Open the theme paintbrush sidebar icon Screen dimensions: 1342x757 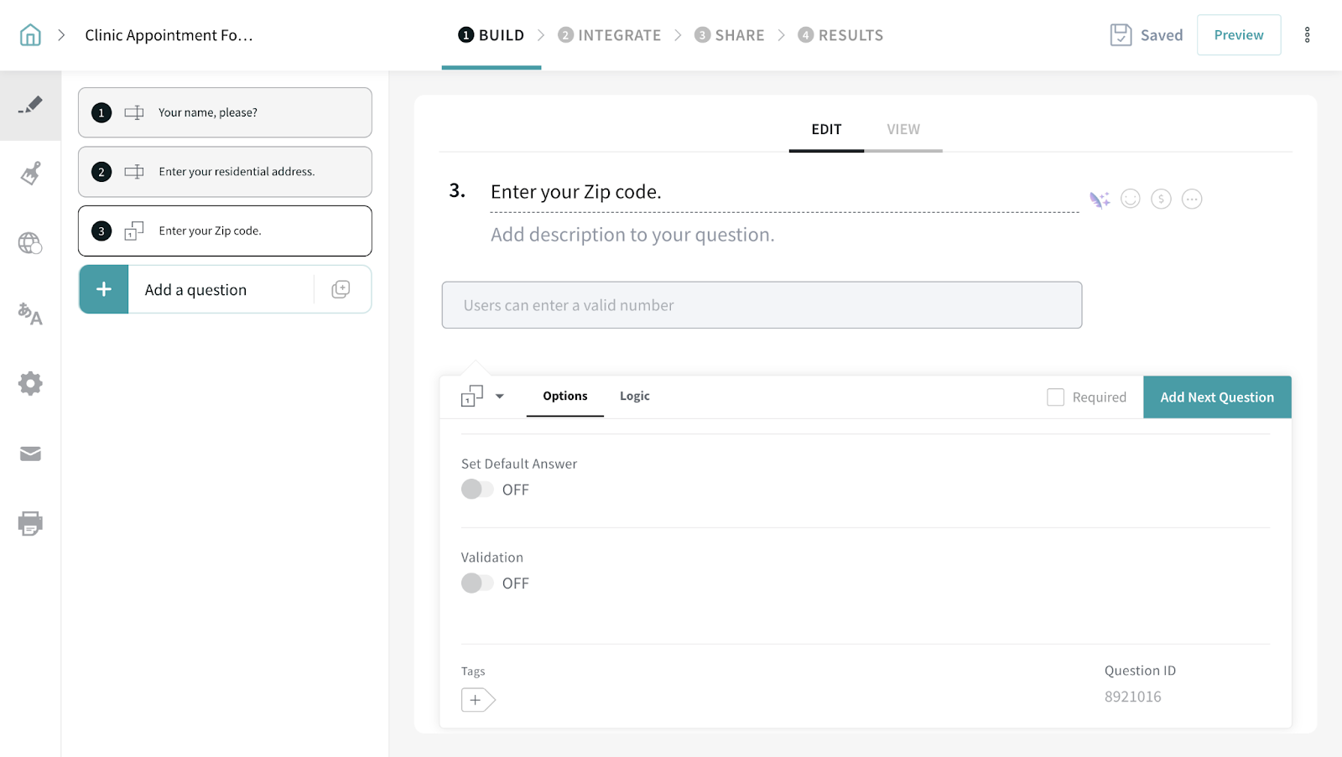30,174
